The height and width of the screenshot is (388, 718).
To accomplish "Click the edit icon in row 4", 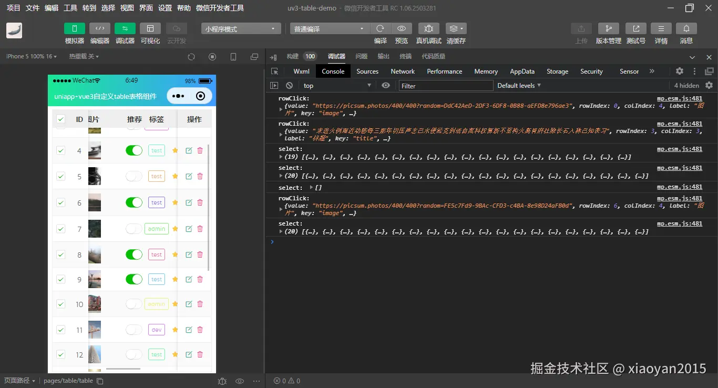I will coord(189,150).
